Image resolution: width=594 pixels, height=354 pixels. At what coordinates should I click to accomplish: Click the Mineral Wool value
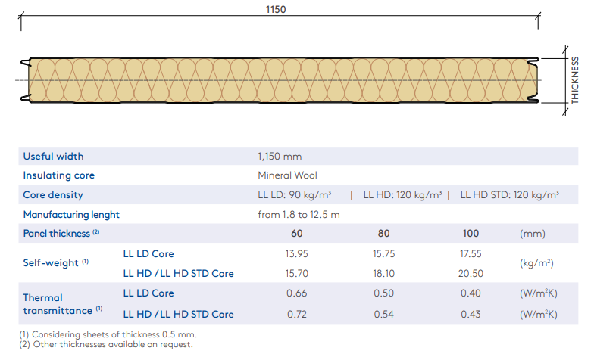coord(287,175)
